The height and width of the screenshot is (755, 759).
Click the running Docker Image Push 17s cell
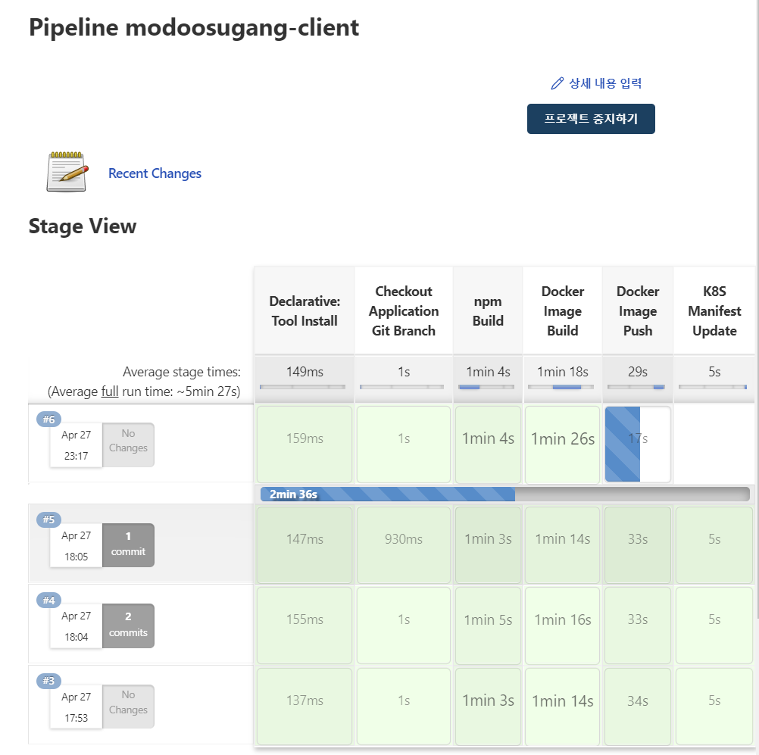(638, 444)
